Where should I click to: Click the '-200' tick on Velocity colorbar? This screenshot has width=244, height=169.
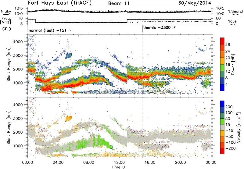(x=231, y=148)
